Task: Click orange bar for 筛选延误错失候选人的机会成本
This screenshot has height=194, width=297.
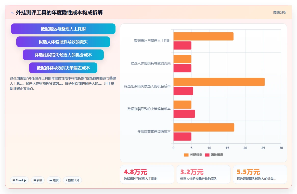Action: click(219, 82)
